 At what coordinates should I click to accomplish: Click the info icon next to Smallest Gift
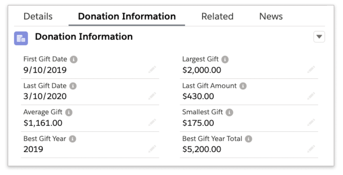pyautogui.click(x=229, y=112)
